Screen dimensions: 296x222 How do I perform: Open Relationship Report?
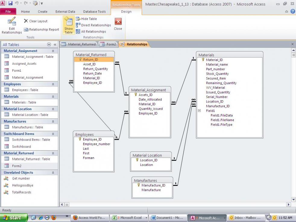(x=41, y=30)
